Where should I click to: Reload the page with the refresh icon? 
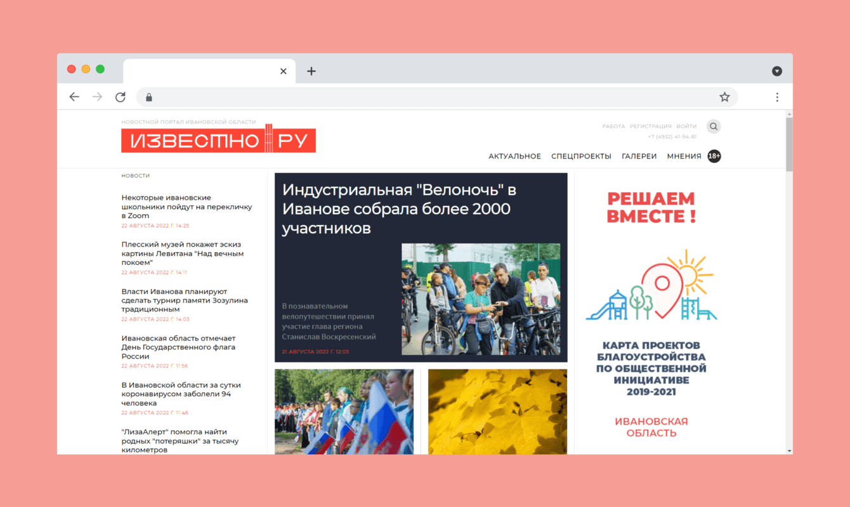[120, 96]
